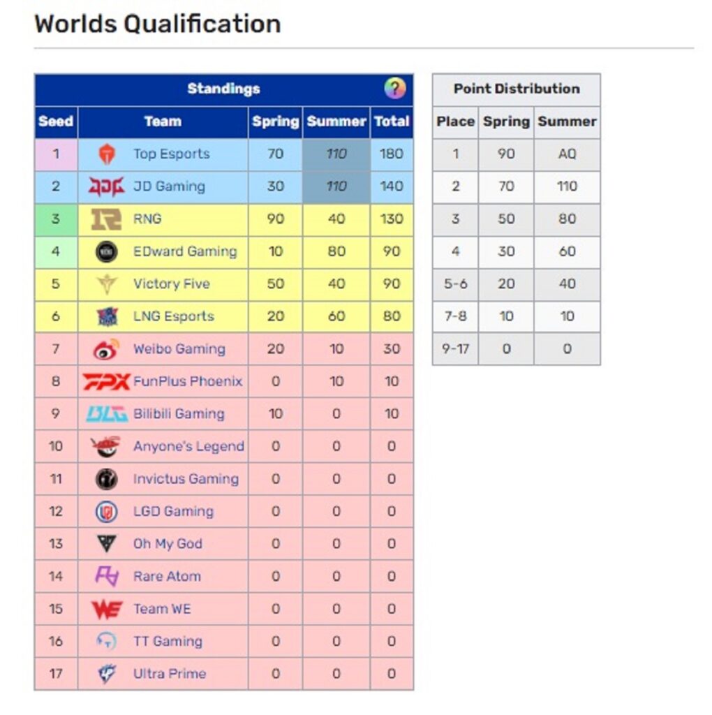712x715 pixels.
Task: Open the Victory Five team link
Action: pos(172,284)
